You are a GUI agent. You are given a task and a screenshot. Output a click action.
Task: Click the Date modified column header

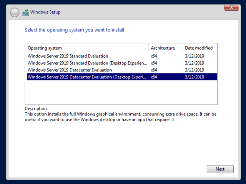point(199,48)
